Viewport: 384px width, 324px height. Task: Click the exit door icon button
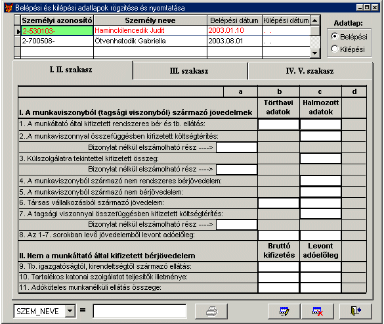pos(356,312)
